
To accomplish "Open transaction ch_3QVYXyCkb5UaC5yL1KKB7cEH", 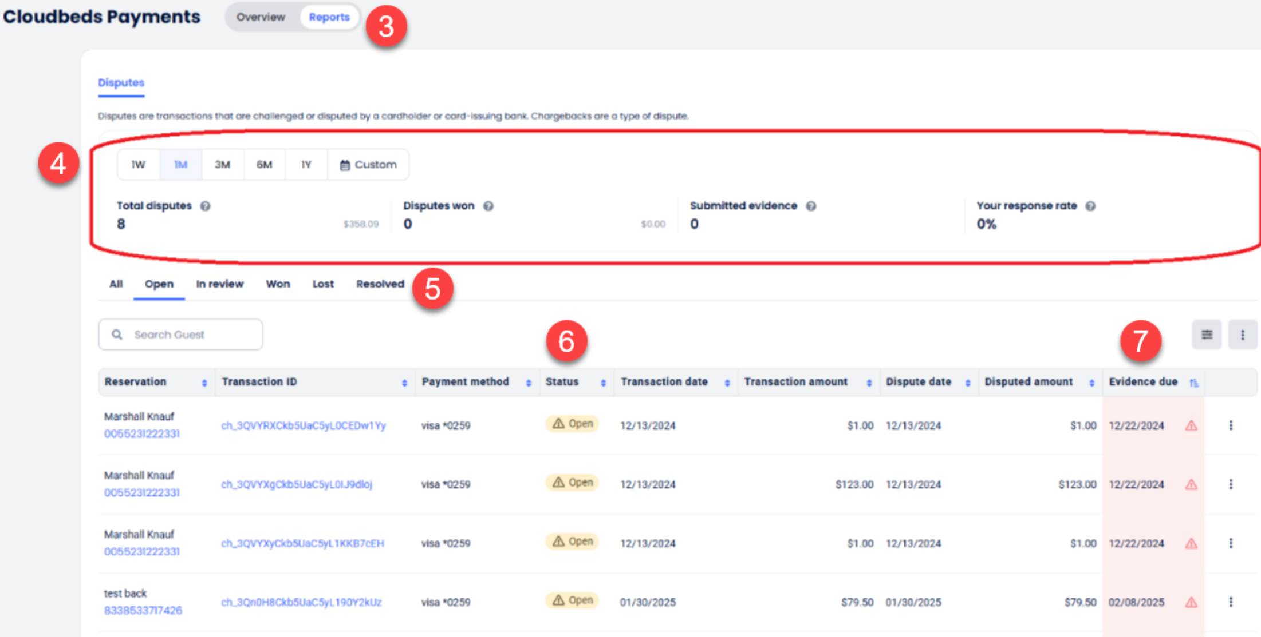I will pos(302,544).
